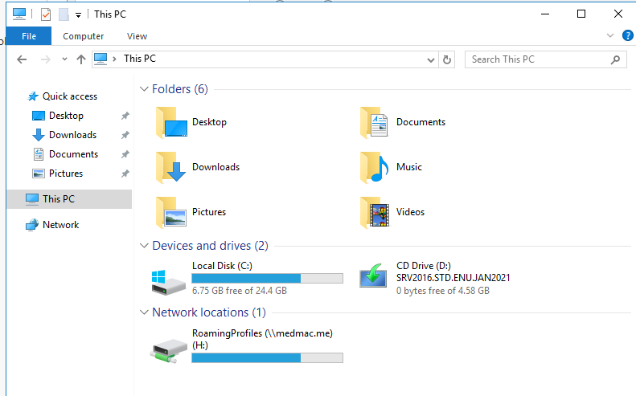Open Desktop in the Quick access list
The width and height of the screenshot is (636, 396).
pyautogui.click(x=66, y=116)
